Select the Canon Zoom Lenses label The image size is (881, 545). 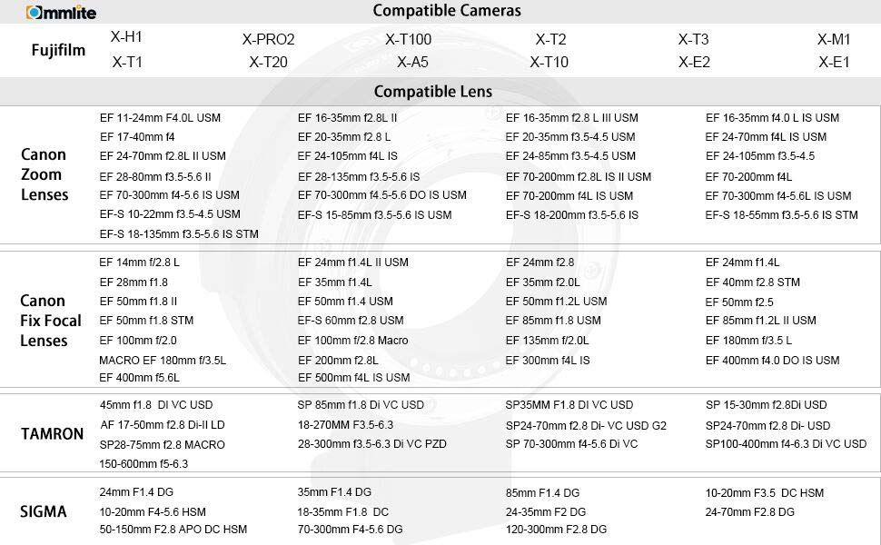click(45, 174)
